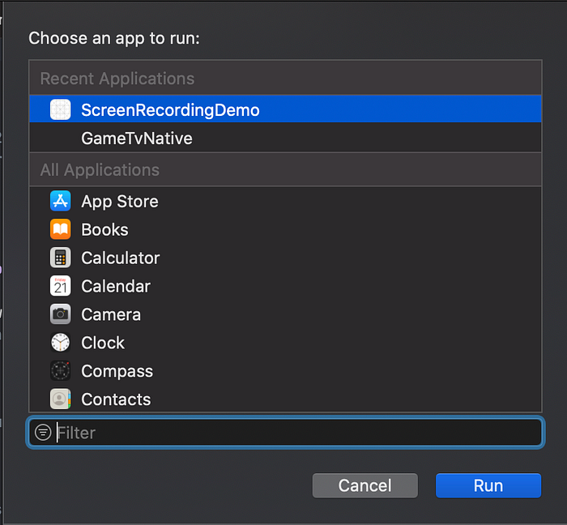The width and height of the screenshot is (567, 525).
Task: Click the Run button
Action: (x=488, y=485)
